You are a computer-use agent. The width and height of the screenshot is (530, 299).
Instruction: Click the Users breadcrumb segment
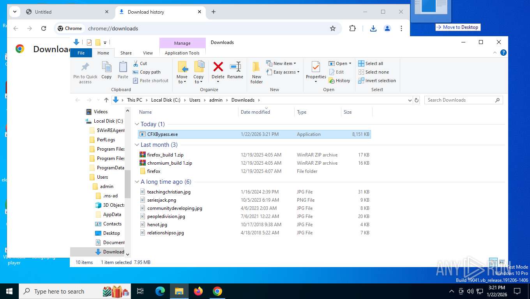(195, 100)
